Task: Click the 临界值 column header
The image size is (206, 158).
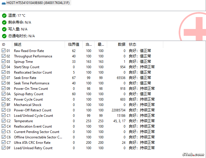Action: tap(74, 45)
